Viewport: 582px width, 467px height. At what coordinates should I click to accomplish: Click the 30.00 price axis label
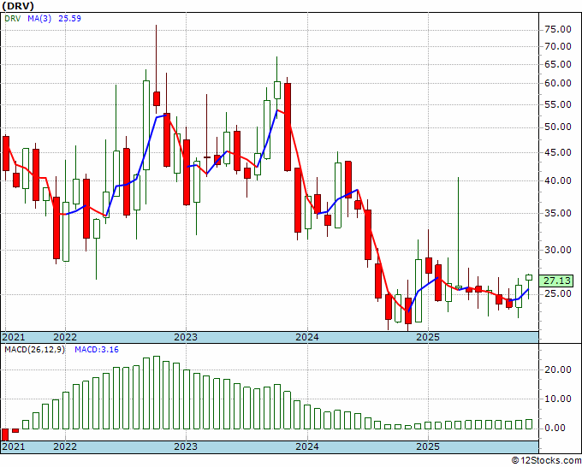tap(558, 250)
